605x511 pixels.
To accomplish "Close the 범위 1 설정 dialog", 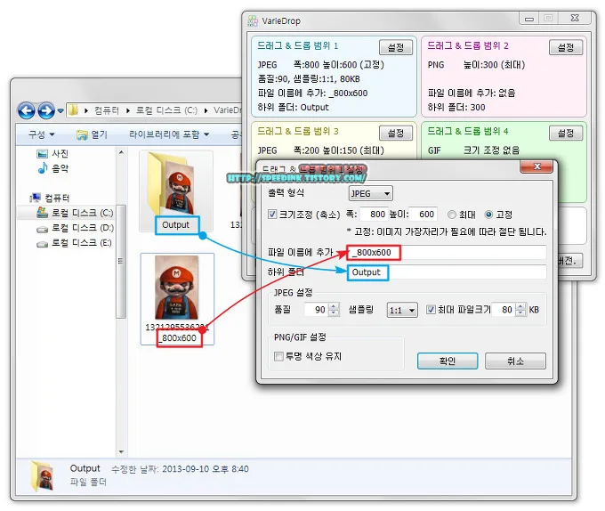I will click(x=536, y=166).
